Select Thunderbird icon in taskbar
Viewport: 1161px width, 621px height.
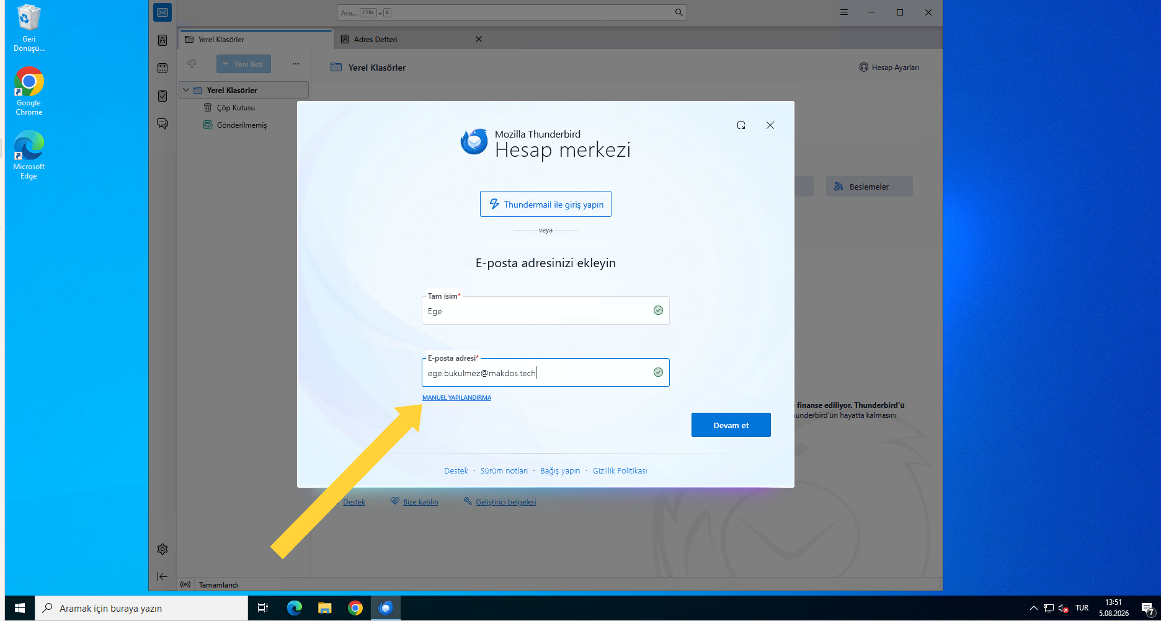pos(386,608)
